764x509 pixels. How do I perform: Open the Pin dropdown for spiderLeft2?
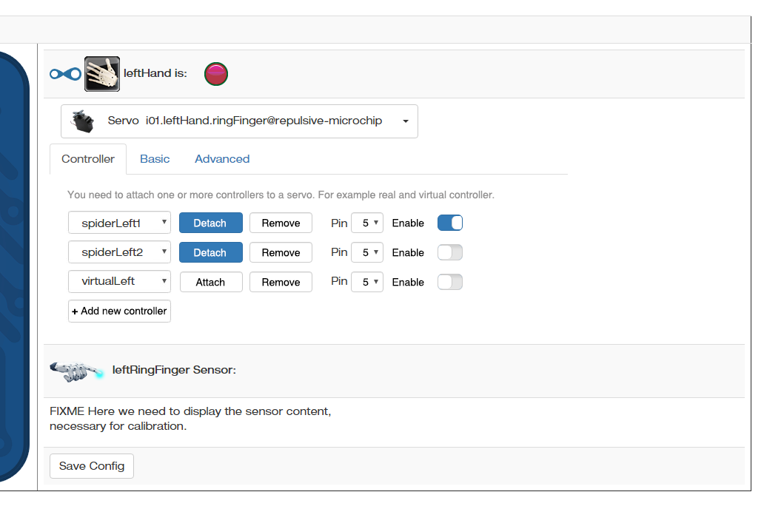click(x=367, y=252)
